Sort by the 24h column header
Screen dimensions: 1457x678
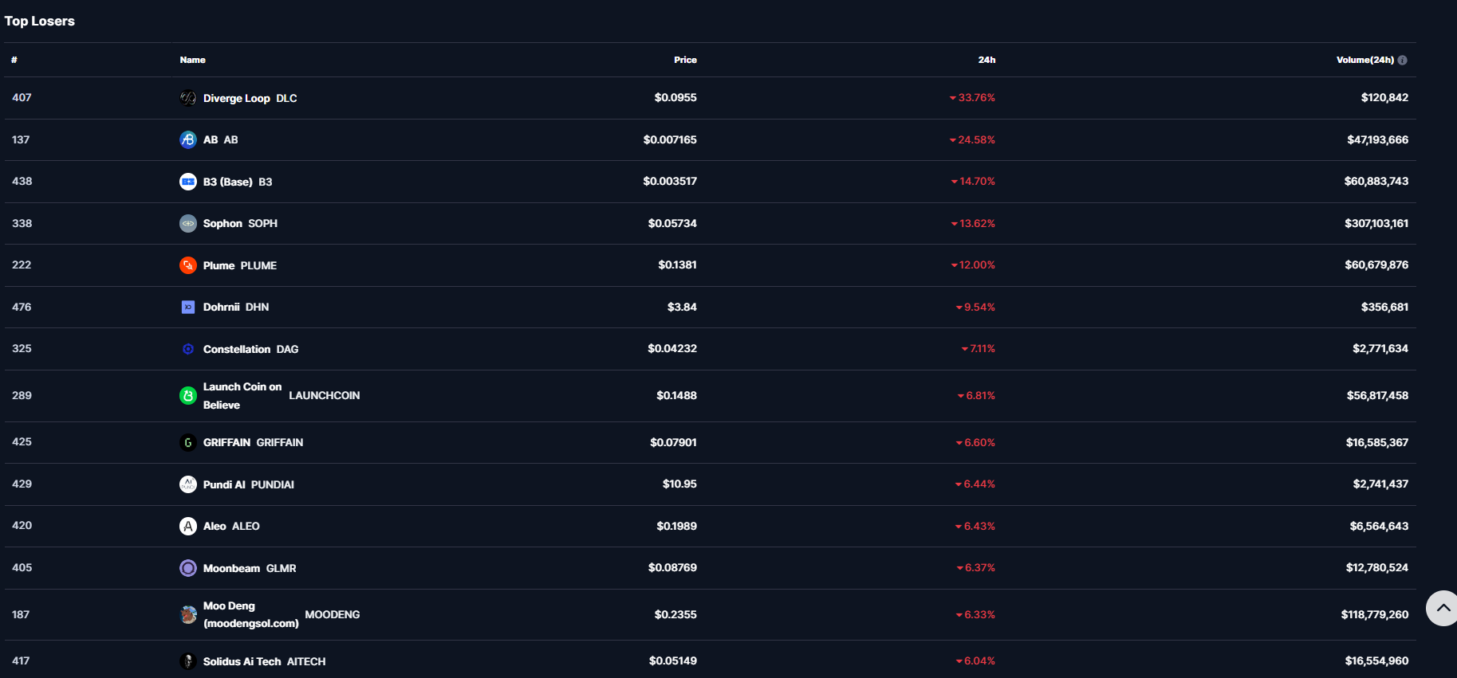click(x=986, y=60)
